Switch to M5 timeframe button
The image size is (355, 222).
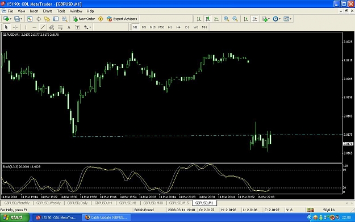[x=144, y=27]
